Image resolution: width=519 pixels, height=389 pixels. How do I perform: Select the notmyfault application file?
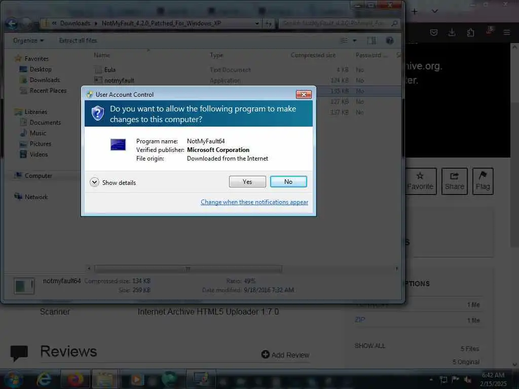119,81
